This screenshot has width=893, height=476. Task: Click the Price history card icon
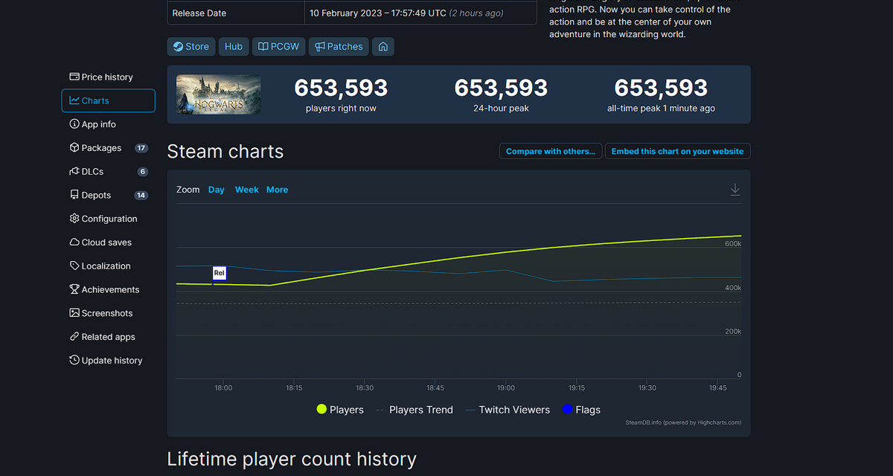pyautogui.click(x=74, y=77)
